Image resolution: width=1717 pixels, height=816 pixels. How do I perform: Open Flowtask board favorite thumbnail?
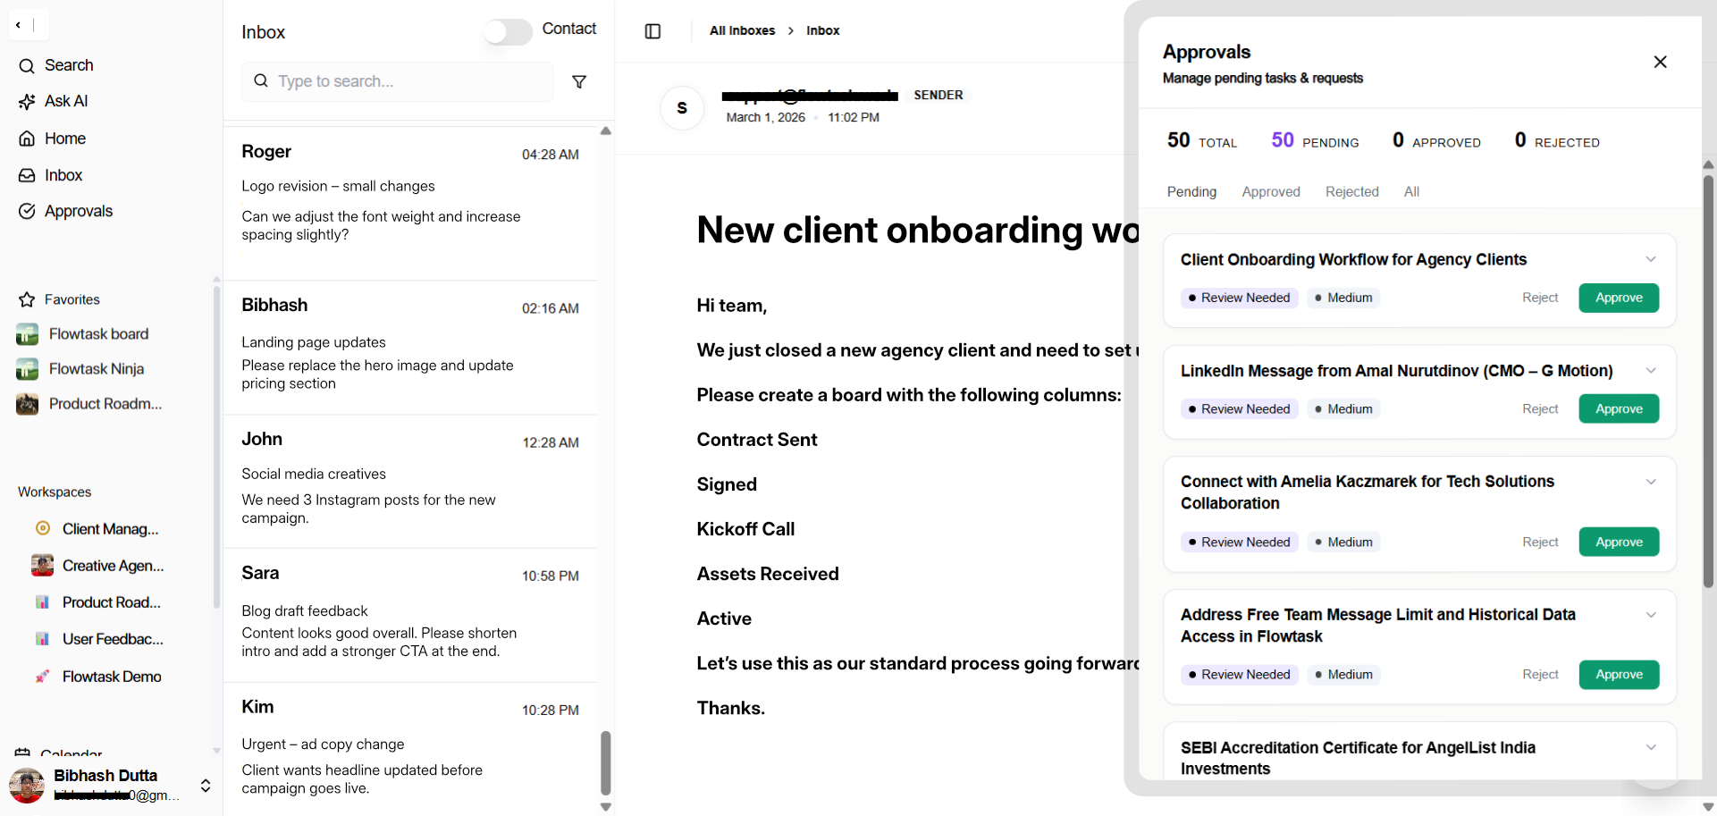pyautogui.click(x=28, y=334)
